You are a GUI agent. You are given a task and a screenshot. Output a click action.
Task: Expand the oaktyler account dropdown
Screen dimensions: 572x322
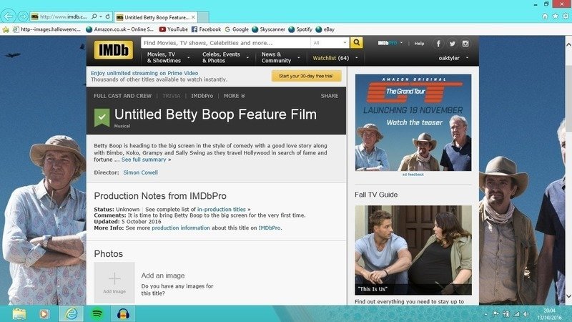click(x=453, y=58)
